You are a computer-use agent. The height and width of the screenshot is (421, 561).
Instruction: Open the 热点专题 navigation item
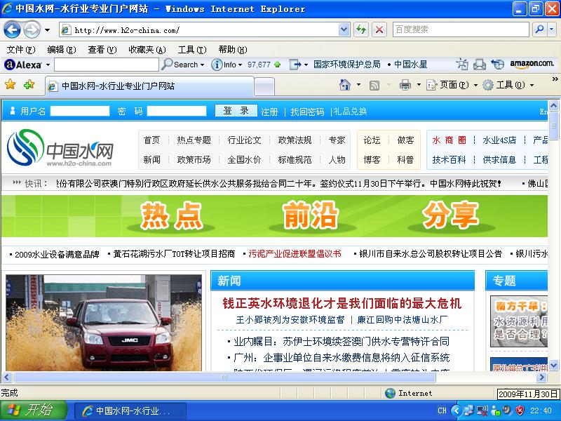point(194,140)
